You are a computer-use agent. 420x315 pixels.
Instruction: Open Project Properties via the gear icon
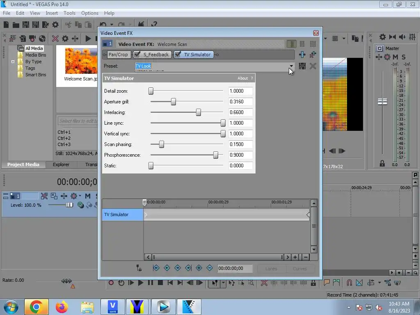tap(55, 25)
